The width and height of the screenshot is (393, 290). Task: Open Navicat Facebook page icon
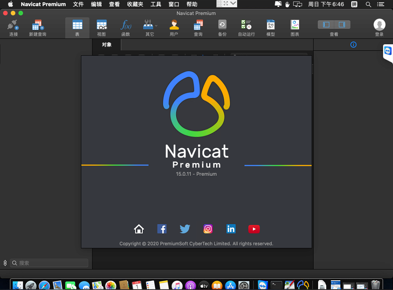point(162,229)
